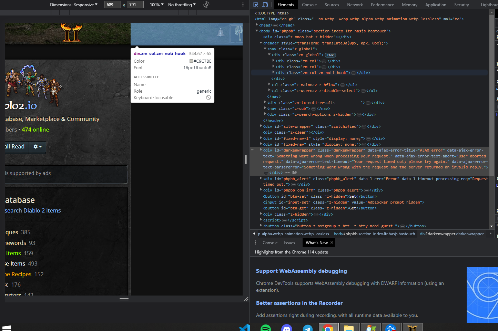
Task: Open the drawer three-dot menu beside Console
Action: click(255, 243)
